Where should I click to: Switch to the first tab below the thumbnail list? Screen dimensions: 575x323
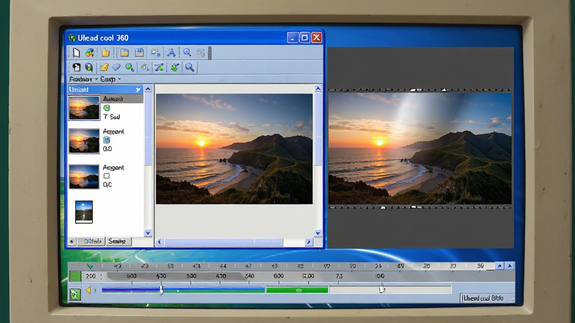pos(92,241)
